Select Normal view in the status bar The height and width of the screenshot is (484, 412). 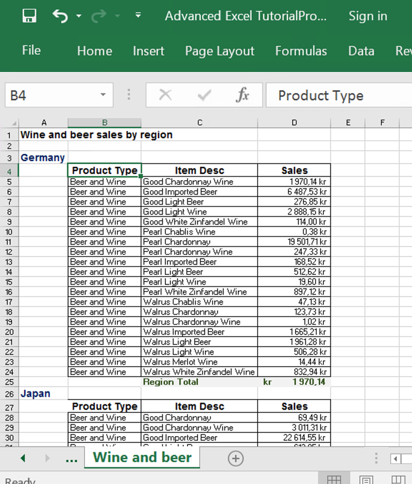tap(334, 478)
